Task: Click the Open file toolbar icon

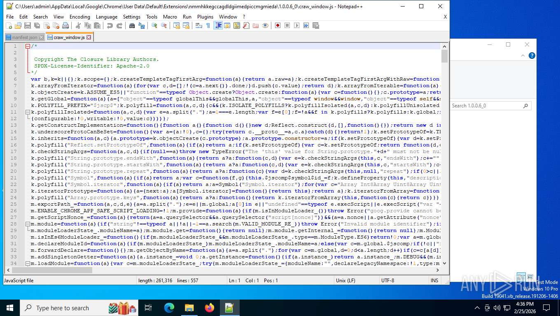Action: [18, 26]
